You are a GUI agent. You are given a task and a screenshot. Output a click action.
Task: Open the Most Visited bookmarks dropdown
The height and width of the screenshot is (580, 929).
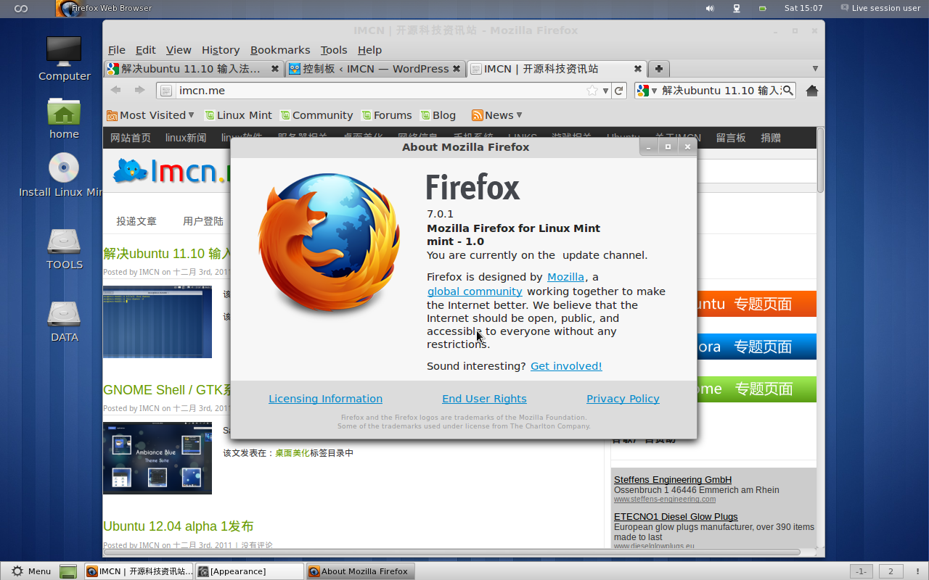pos(150,115)
